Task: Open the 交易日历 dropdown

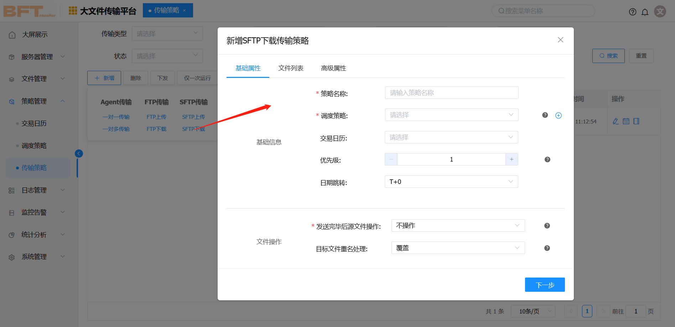Action: point(451,137)
